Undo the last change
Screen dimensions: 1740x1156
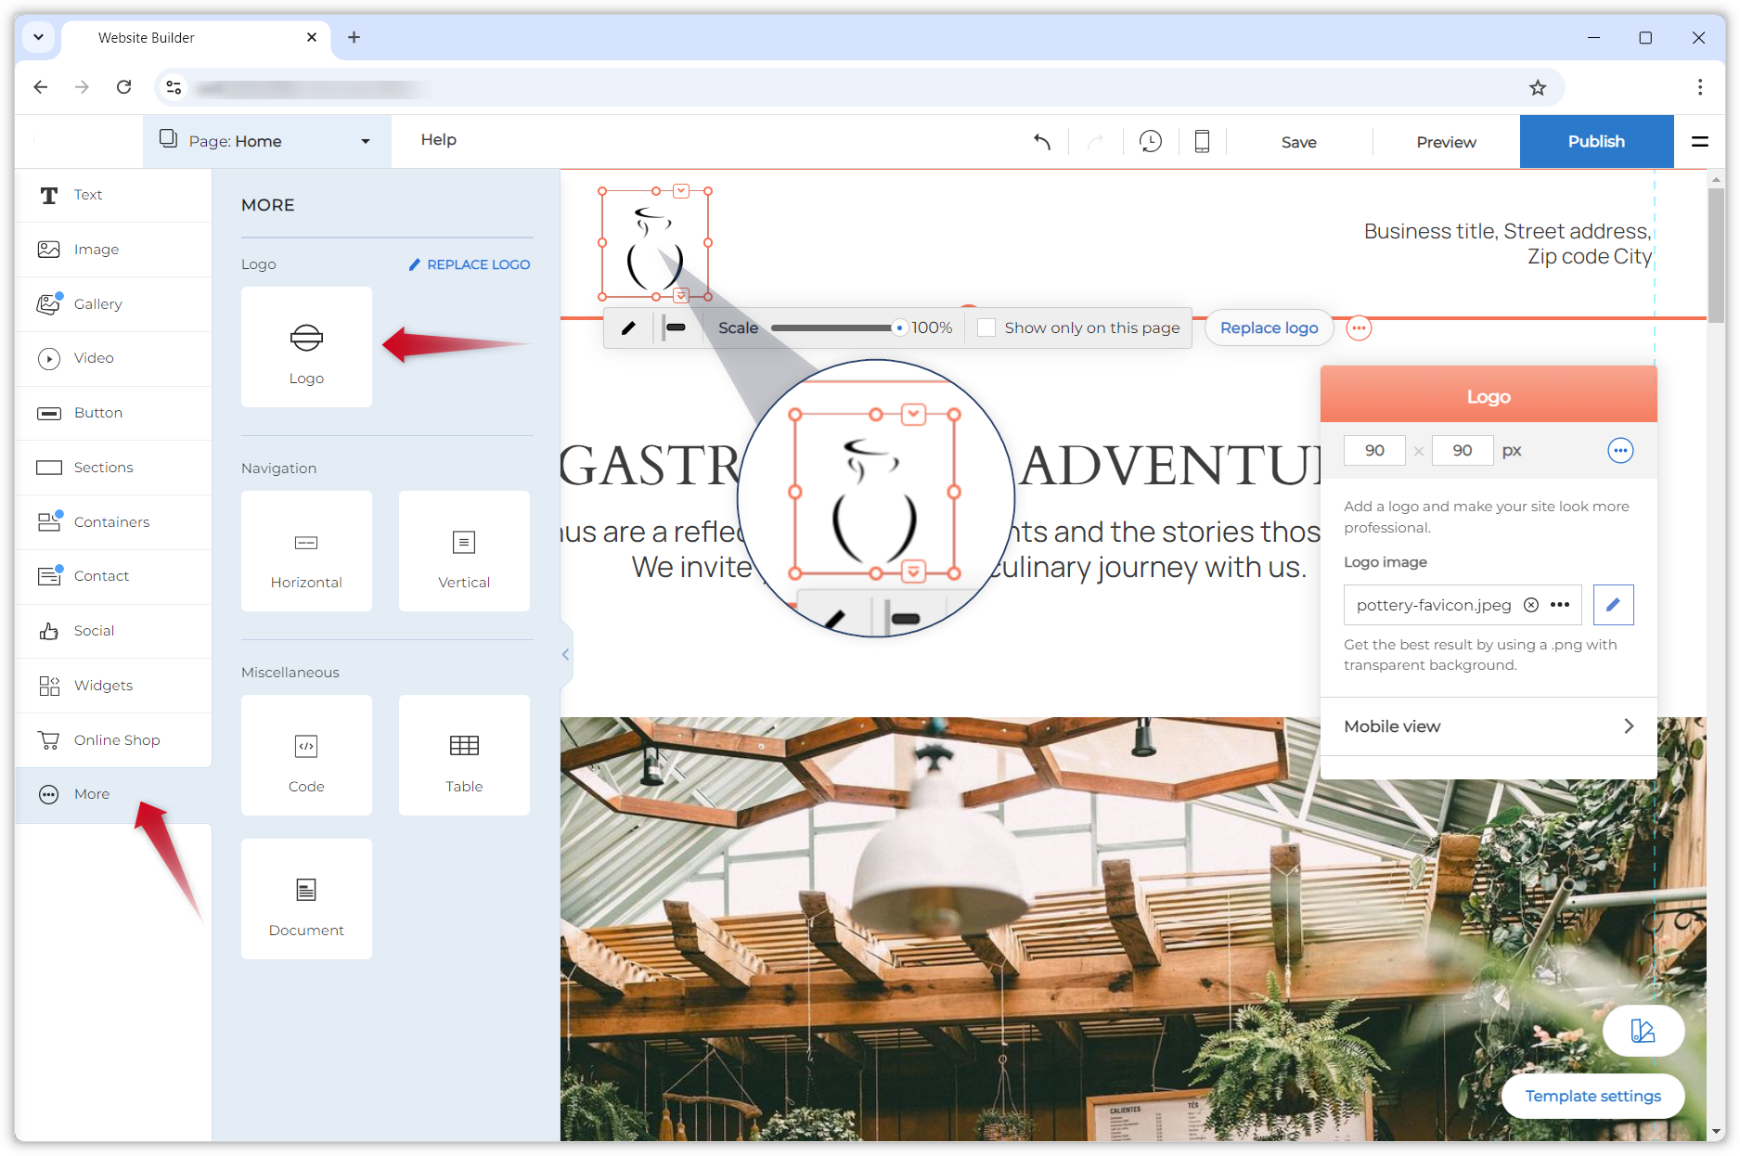(x=1041, y=141)
